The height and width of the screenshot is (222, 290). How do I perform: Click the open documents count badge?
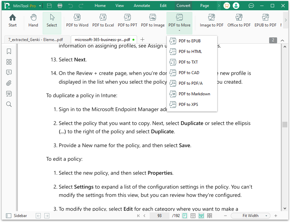273,40
